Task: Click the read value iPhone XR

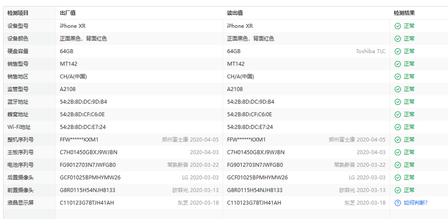Action: (240, 26)
